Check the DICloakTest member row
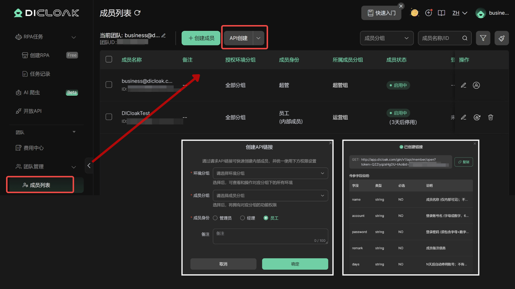Viewport: 515px width, 289px height. pyautogui.click(x=109, y=117)
